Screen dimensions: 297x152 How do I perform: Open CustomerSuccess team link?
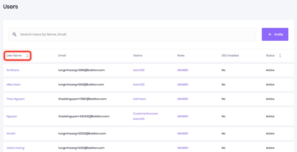tap(145, 113)
